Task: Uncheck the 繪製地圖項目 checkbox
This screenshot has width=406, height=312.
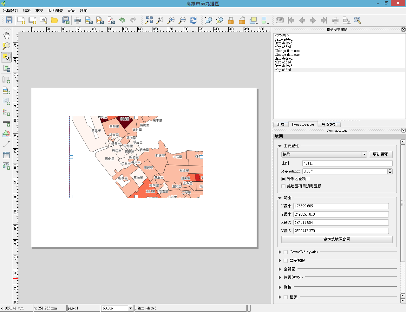Action: (284, 179)
